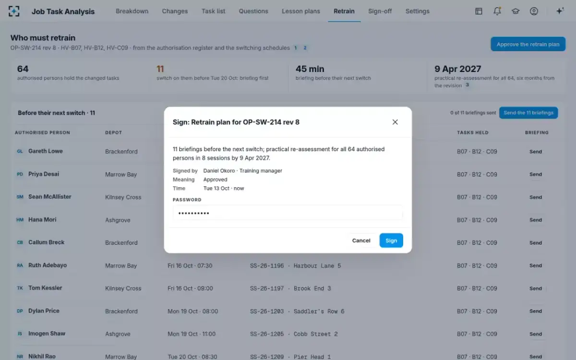Send briefing to Dylan Price
The height and width of the screenshot is (360, 576).
click(x=536, y=311)
